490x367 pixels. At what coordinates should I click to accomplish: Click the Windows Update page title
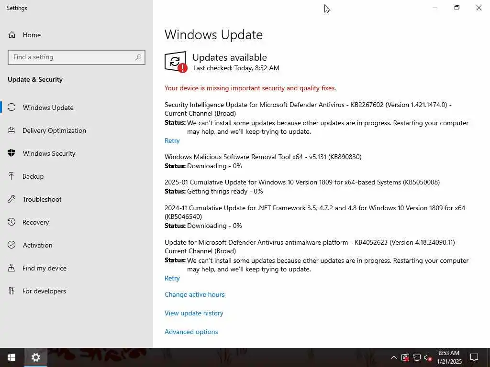pos(213,34)
